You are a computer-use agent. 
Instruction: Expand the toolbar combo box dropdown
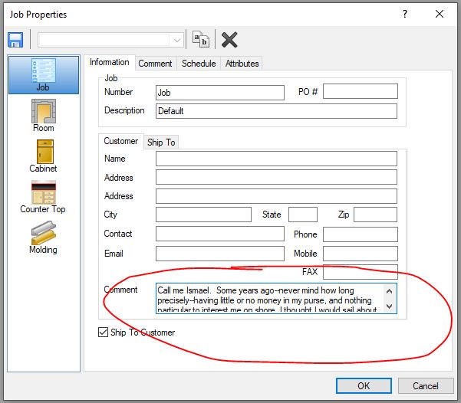pyautogui.click(x=177, y=40)
